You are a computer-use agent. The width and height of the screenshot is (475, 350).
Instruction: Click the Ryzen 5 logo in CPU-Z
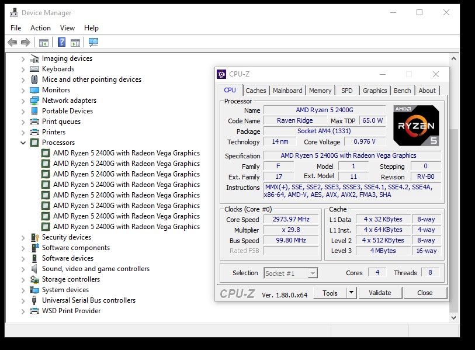pos(415,126)
